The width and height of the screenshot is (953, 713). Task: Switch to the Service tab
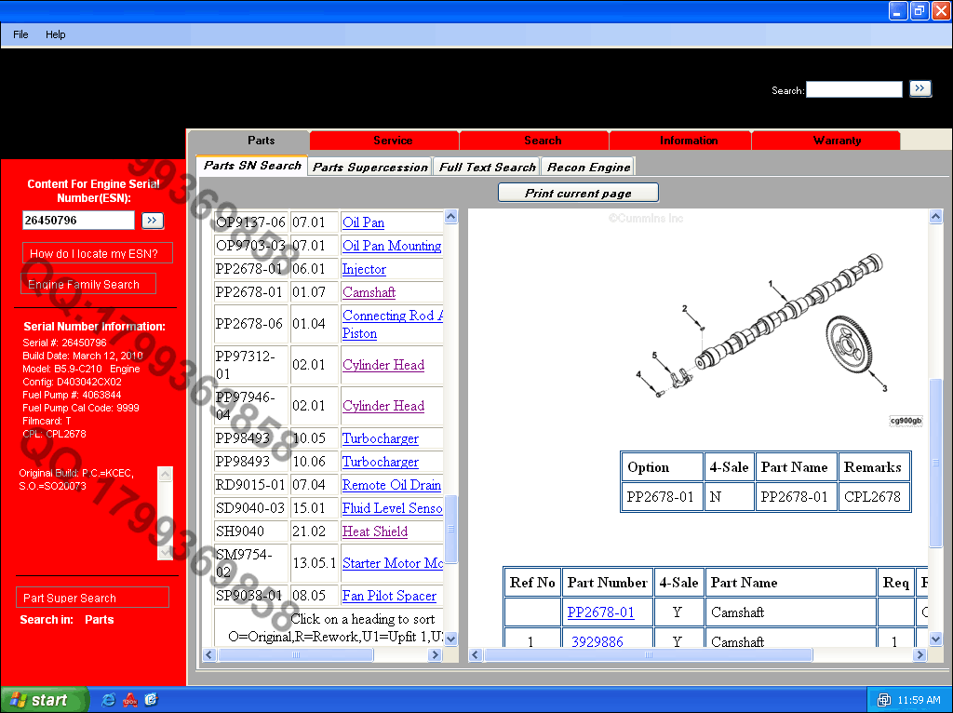[392, 141]
